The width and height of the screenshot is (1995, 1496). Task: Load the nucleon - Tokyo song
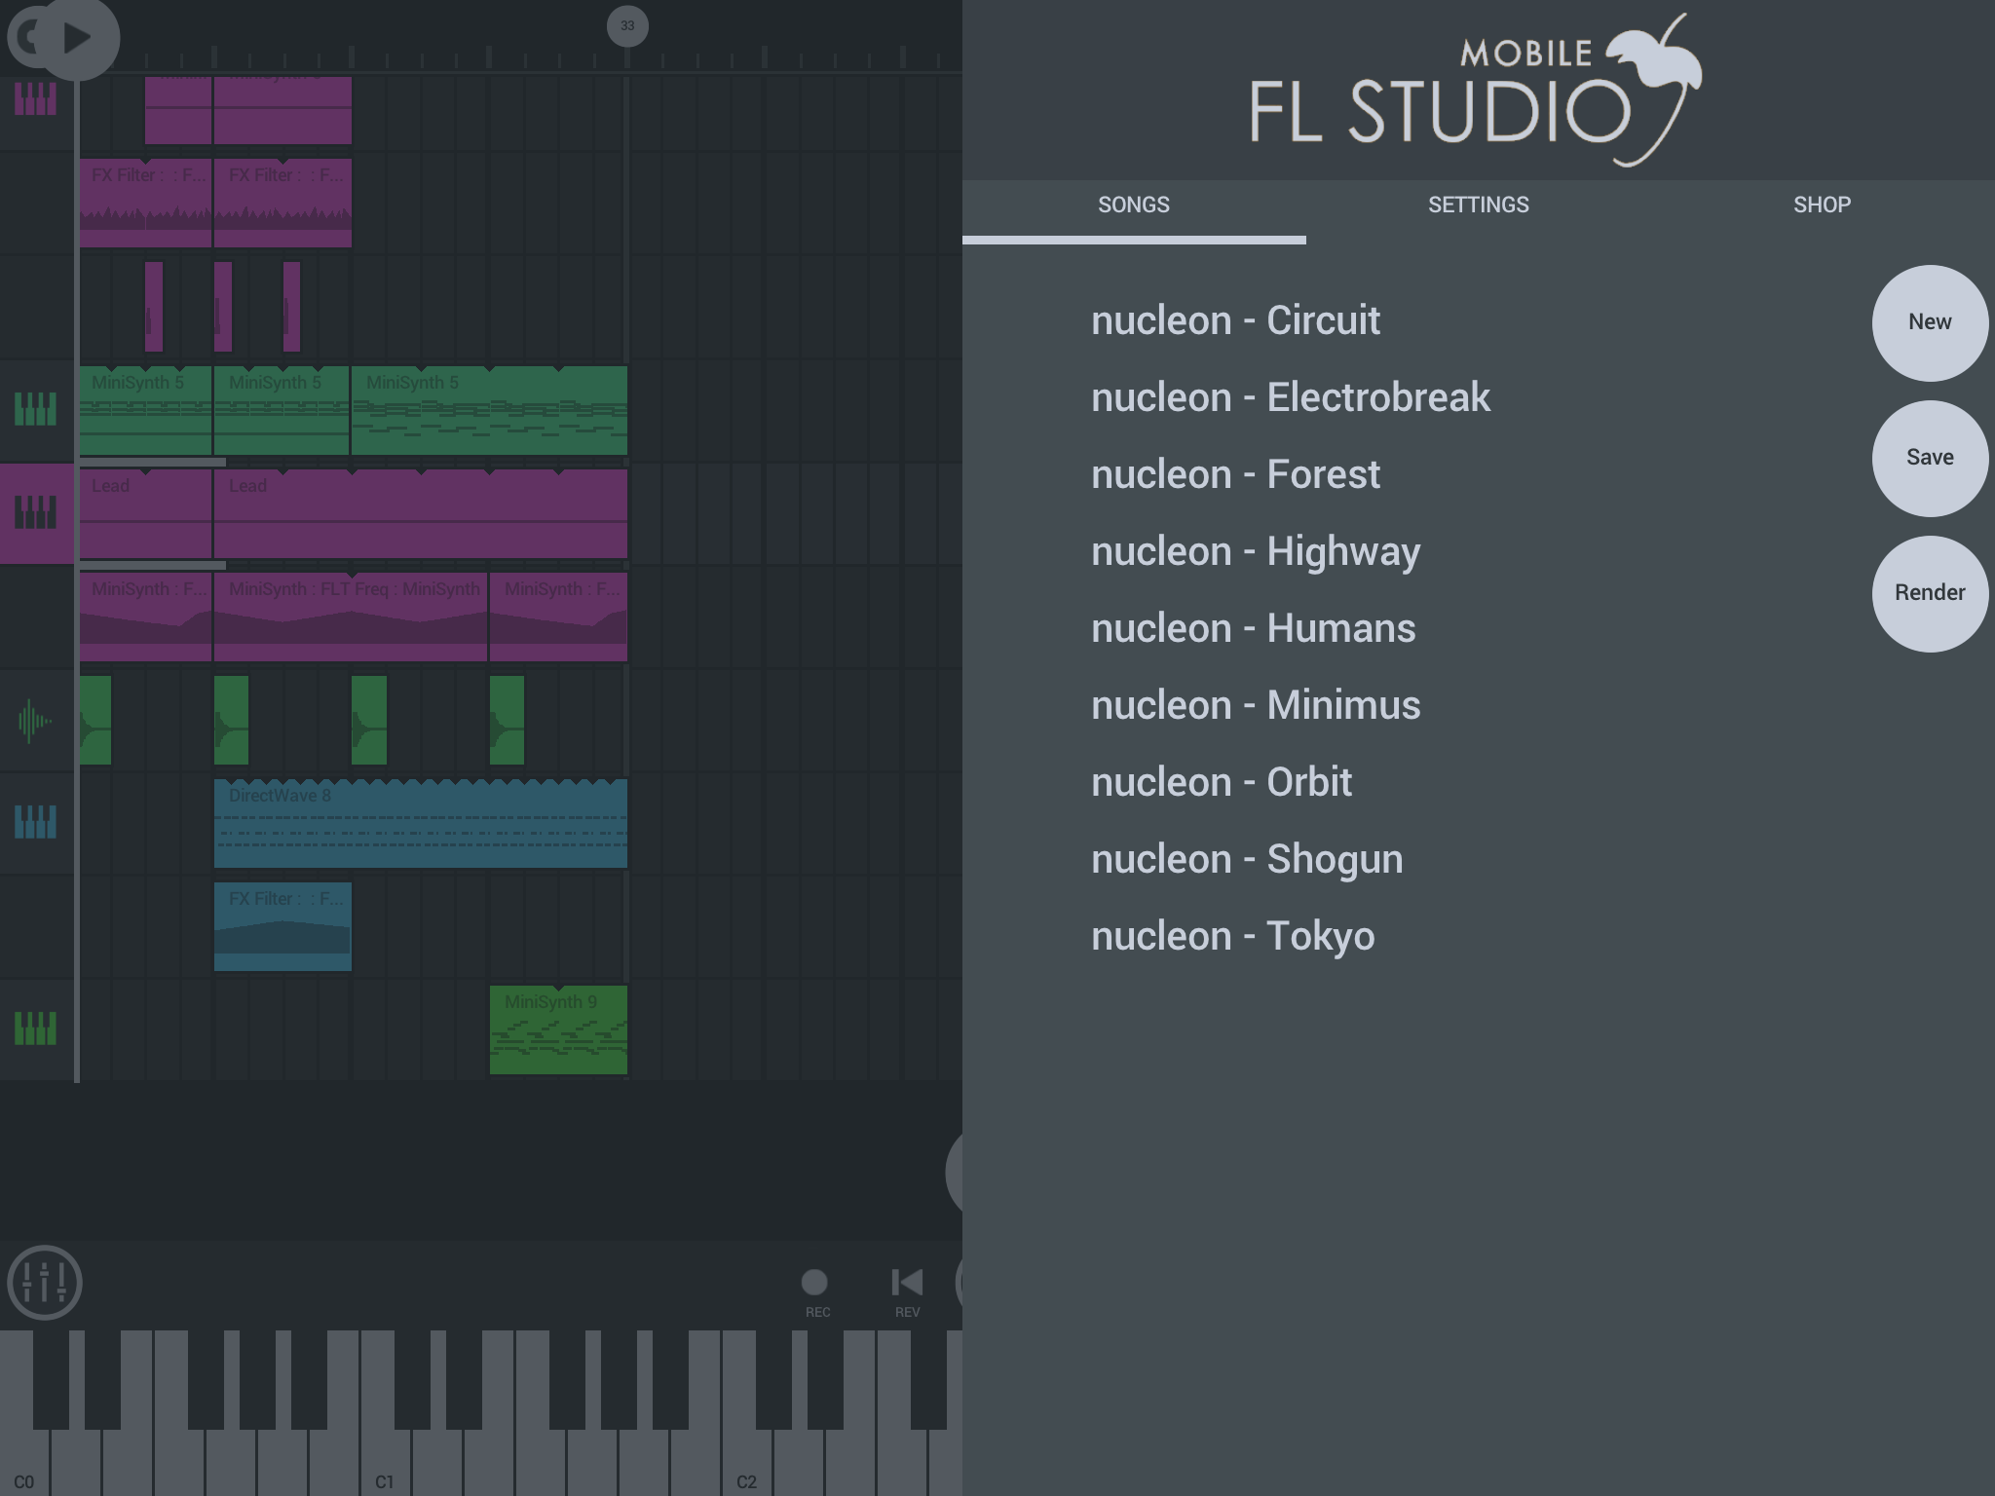pos(1232,936)
